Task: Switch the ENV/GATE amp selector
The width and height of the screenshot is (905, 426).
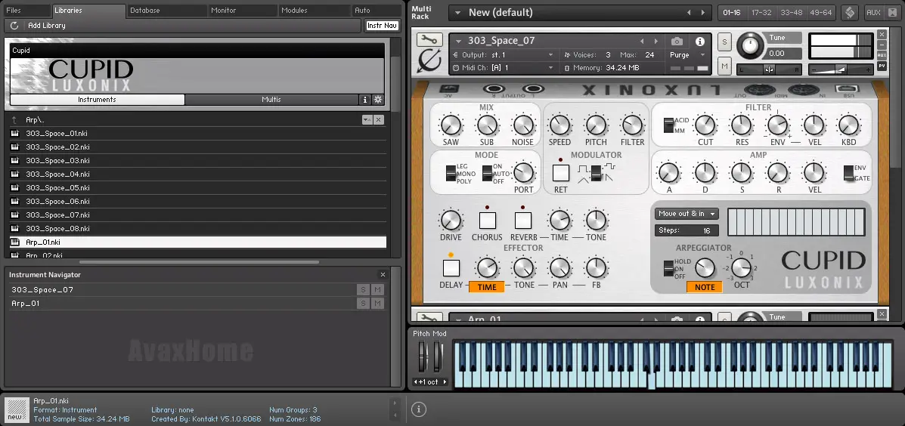Action: pos(848,173)
